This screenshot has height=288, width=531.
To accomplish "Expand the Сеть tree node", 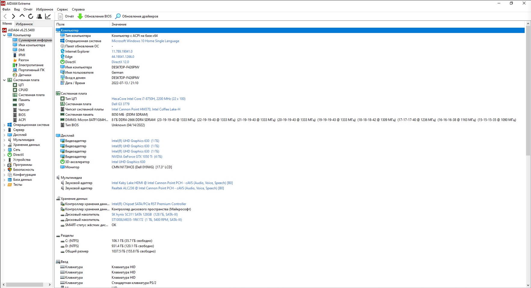I will click(4, 150).
